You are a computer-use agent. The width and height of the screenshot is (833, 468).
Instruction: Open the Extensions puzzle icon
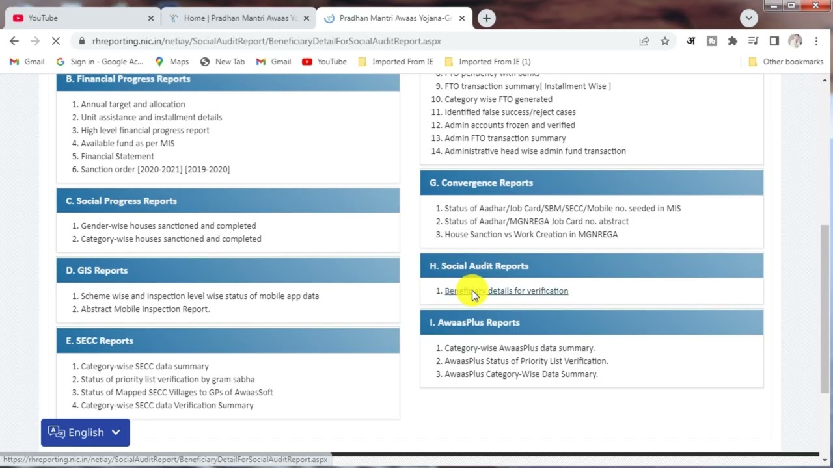click(x=732, y=41)
